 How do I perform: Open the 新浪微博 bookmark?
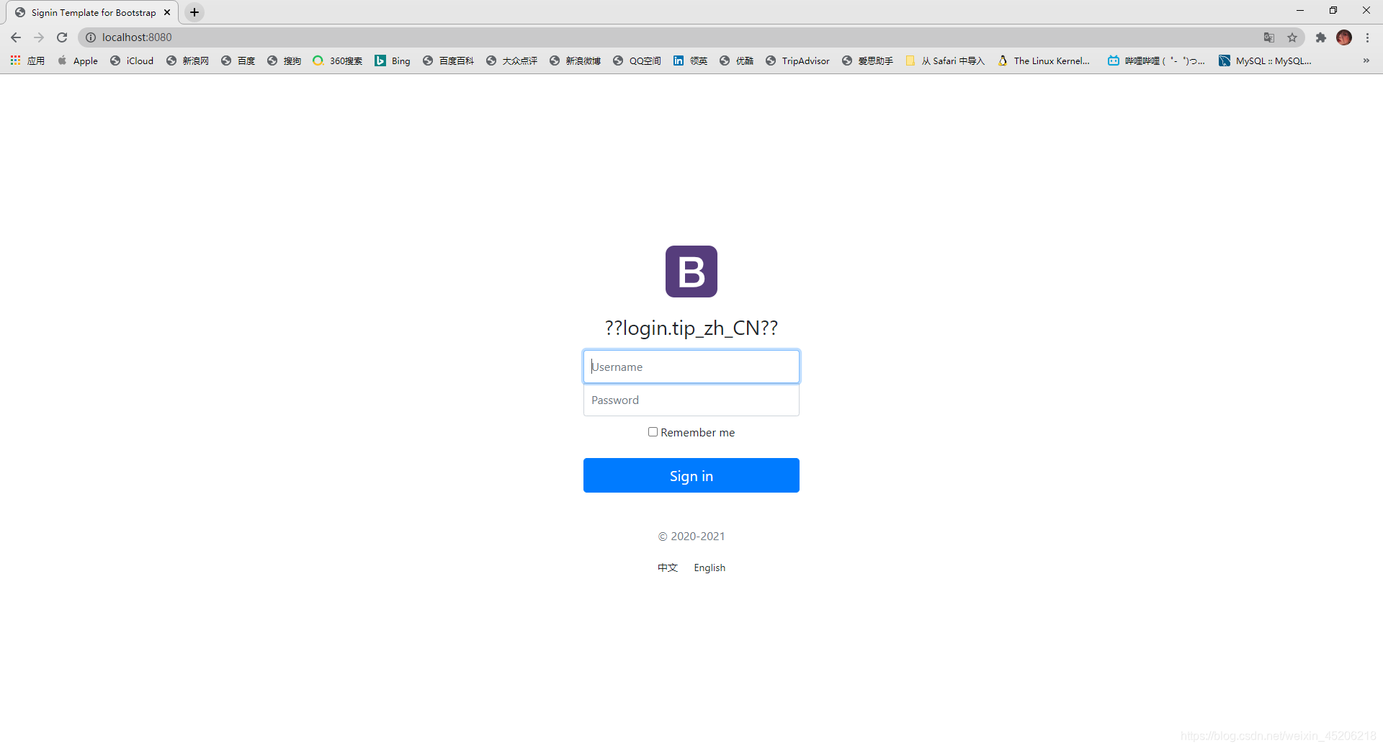click(x=575, y=60)
